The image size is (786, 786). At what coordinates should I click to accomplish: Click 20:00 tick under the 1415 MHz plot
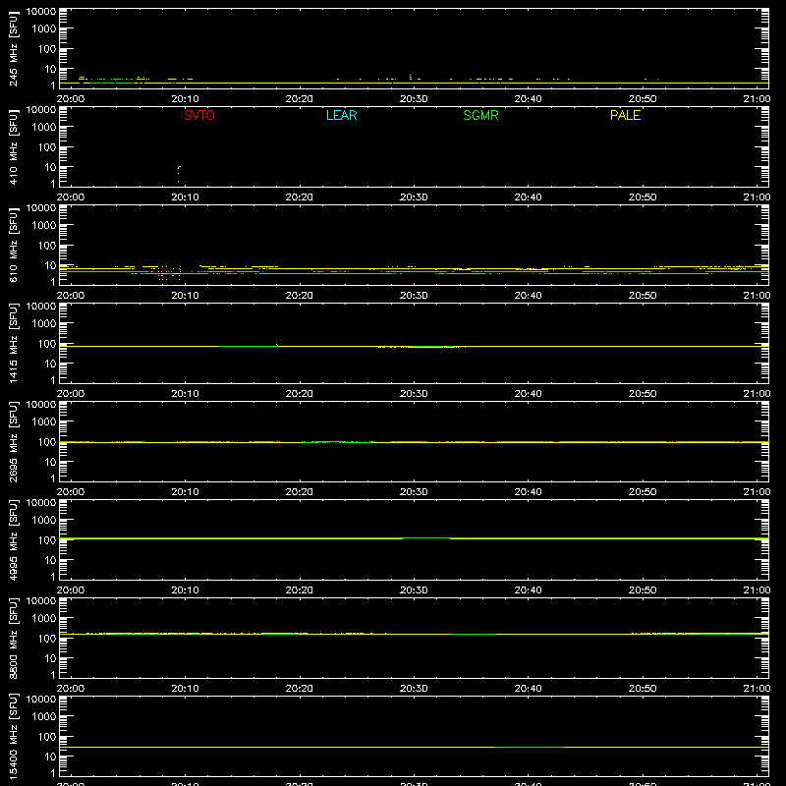(71, 394)
